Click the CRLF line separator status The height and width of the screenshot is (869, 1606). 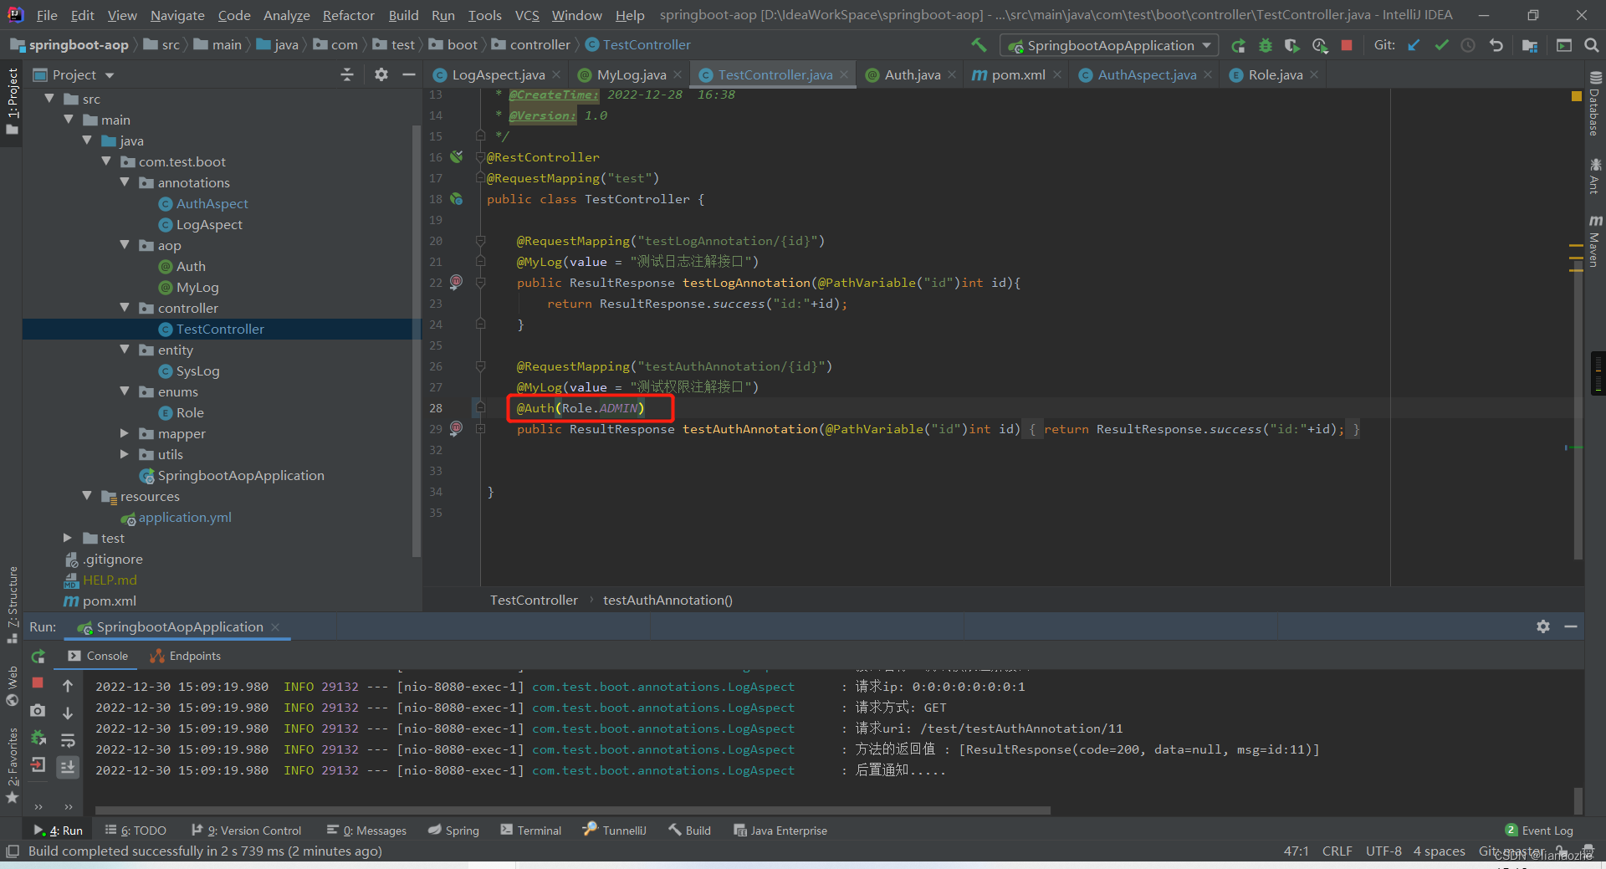click(x=1337, y=851)
